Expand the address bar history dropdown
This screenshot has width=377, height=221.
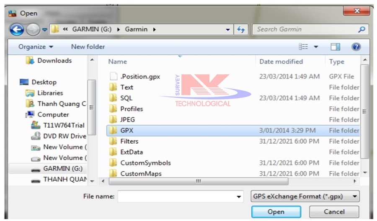228,30
